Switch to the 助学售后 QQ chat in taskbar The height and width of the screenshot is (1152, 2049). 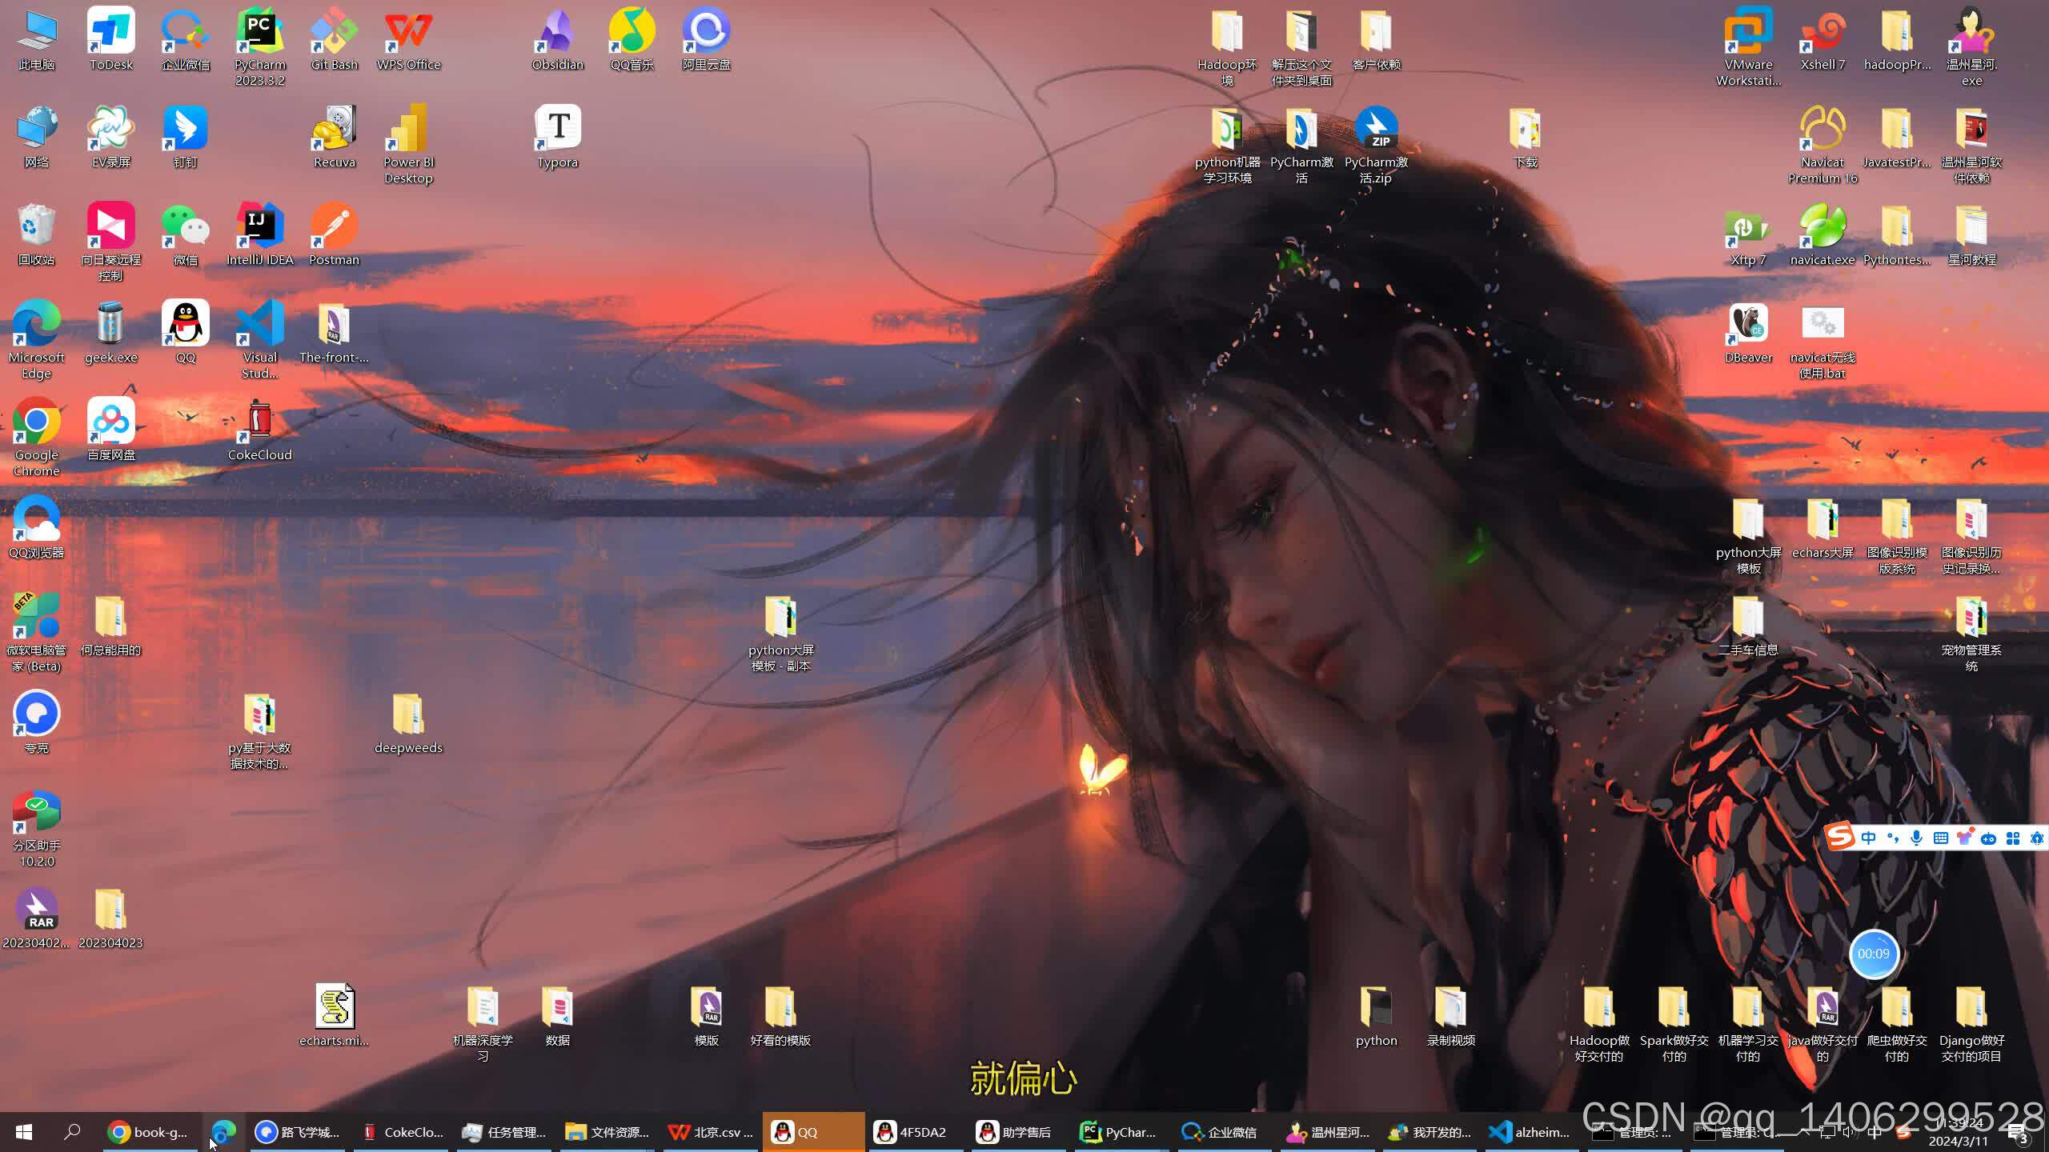(x=1018, y=1132)
